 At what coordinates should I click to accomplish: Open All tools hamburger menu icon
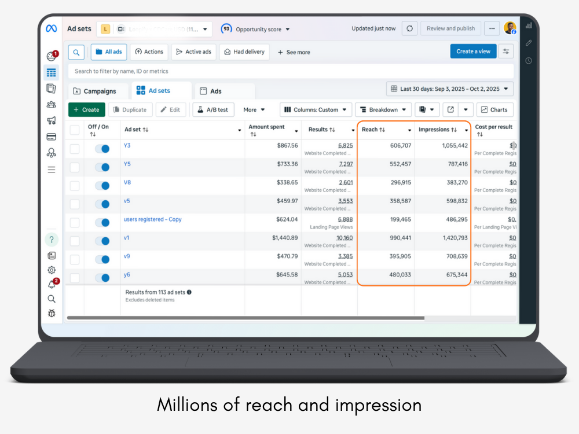click(x=52, y=170)
